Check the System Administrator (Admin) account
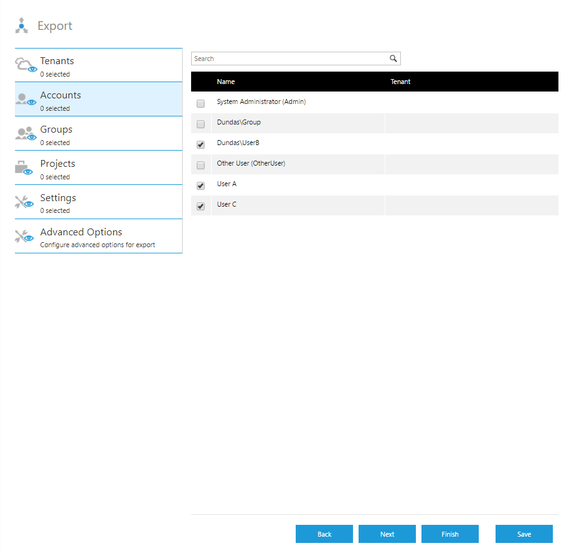Screen dimensions: 574x551 [x=200, y=103]
